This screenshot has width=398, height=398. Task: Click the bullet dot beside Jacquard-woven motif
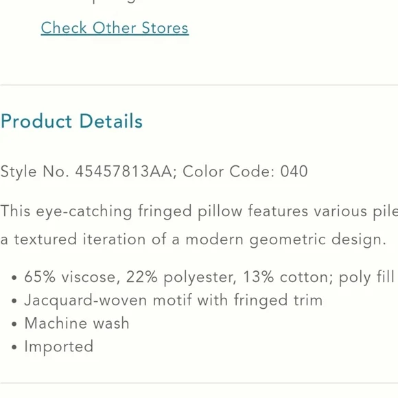(14, 301)
